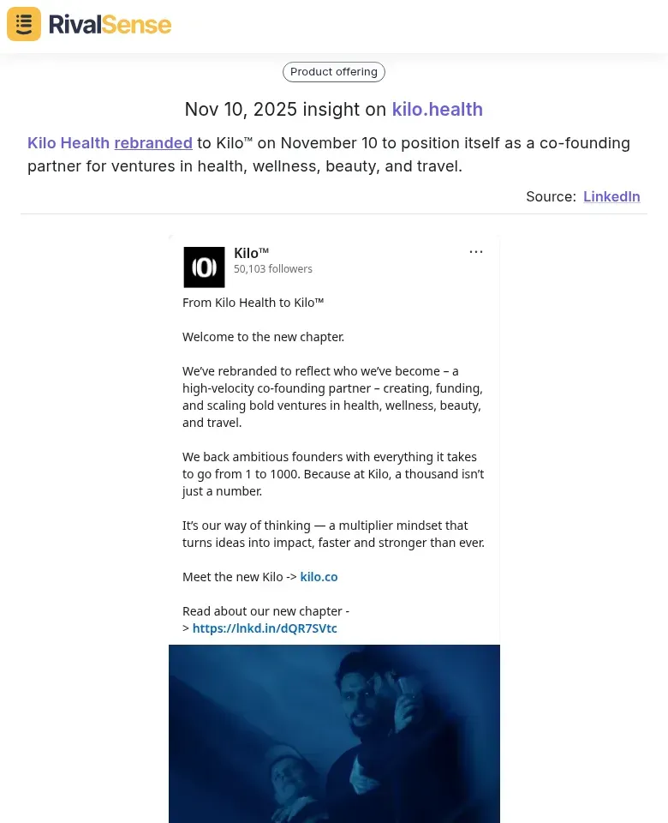Open the kilo.health link in the headline
Viewport: 668px width, 823px height.
point(437,109)
